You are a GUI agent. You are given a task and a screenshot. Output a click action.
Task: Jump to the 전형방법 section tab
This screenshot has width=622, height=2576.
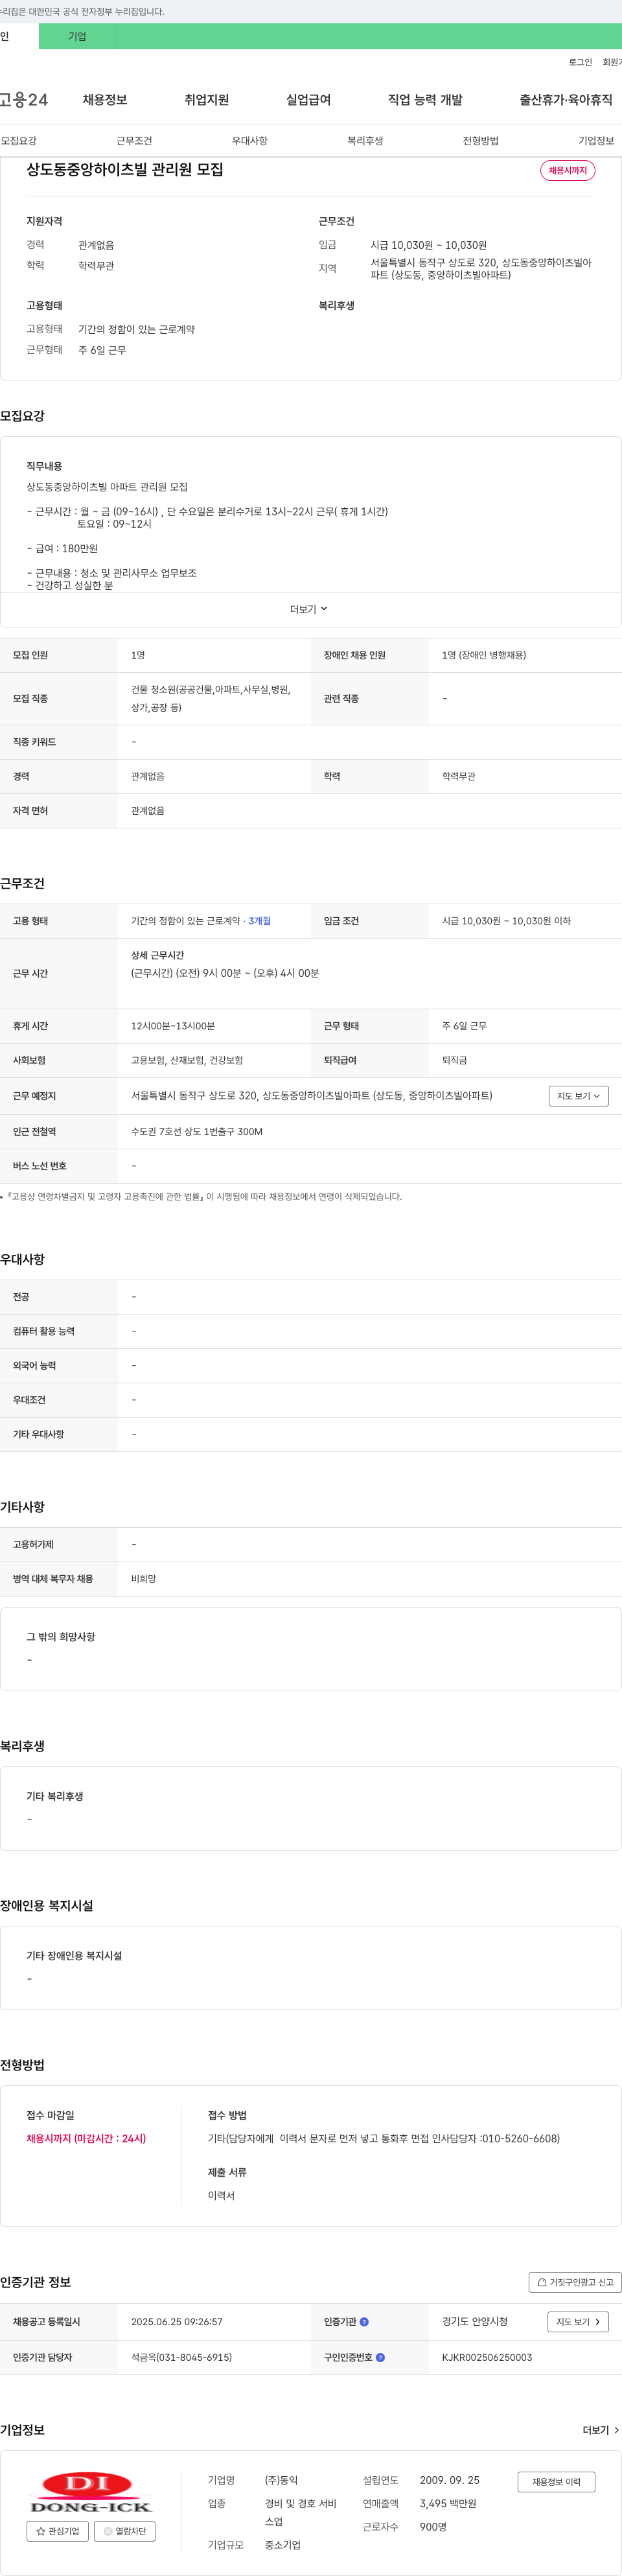point(481,141)
